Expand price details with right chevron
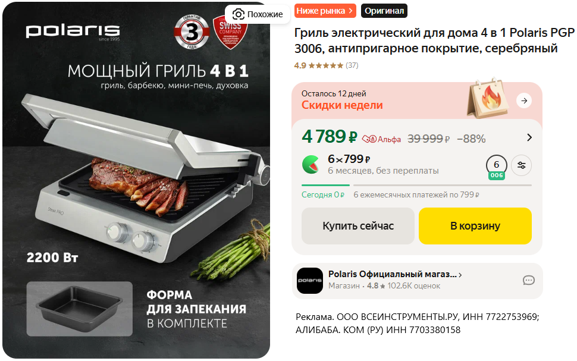 pos(529,137)
